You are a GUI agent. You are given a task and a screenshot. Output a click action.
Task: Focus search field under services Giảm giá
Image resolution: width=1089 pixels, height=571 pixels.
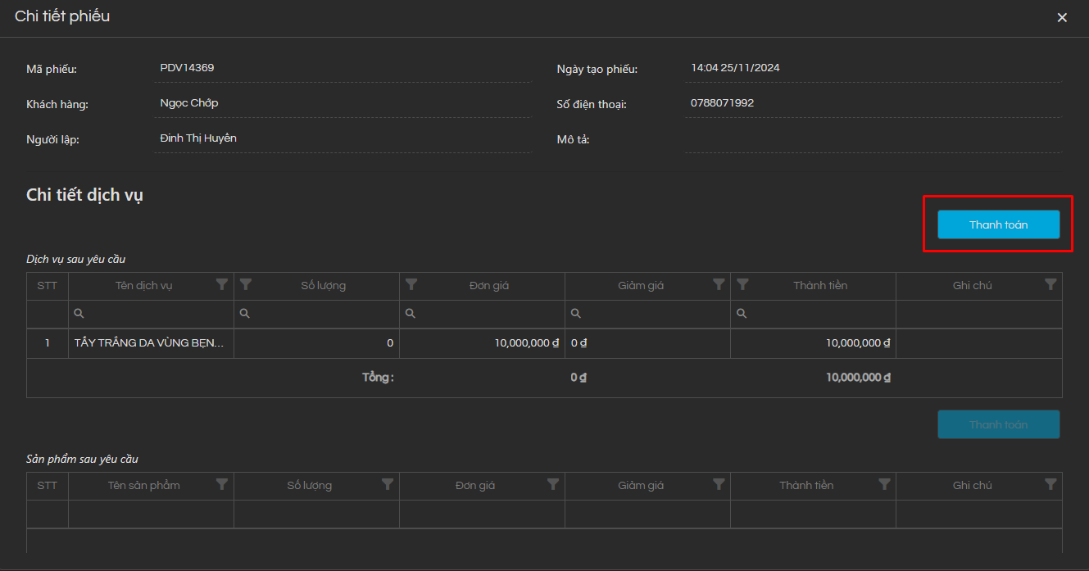pos(654,314)
